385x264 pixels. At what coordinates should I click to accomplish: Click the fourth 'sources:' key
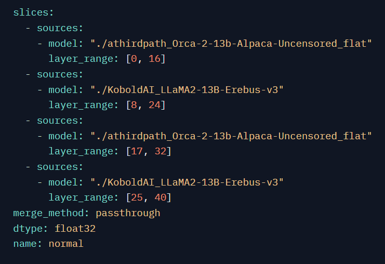pyautogui.click(x=60, y=167)
